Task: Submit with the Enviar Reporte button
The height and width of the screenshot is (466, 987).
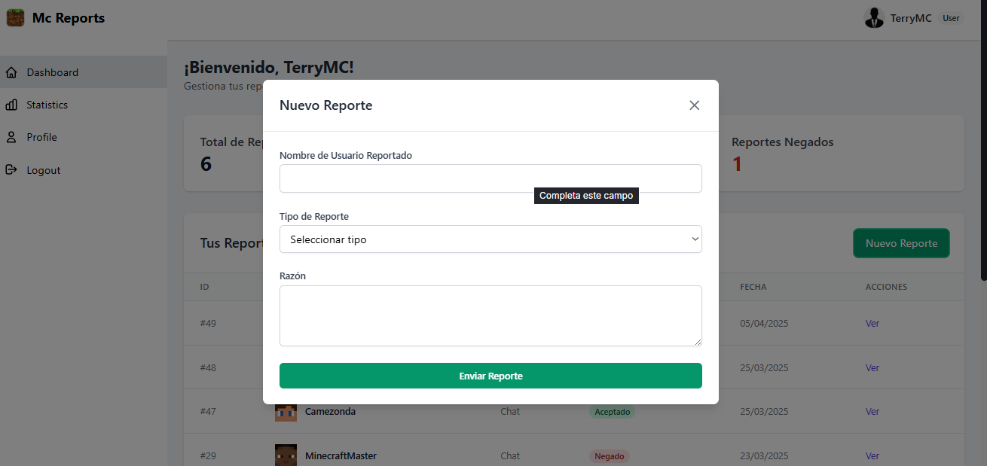Action: tap(490, 376)
